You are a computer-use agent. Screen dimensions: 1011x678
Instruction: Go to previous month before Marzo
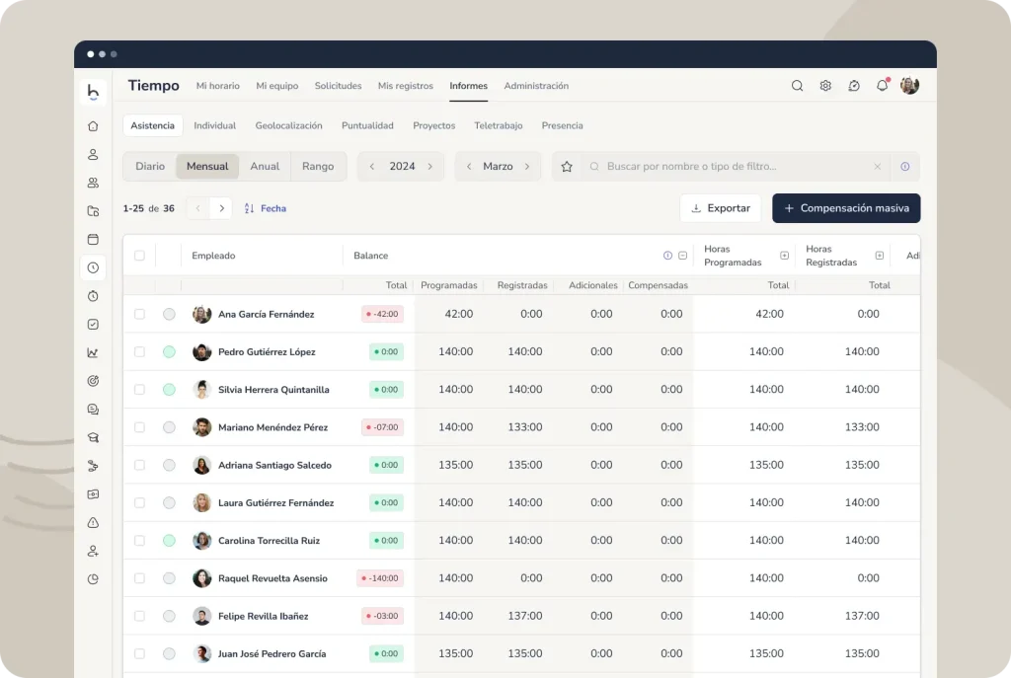pos(469,166)
